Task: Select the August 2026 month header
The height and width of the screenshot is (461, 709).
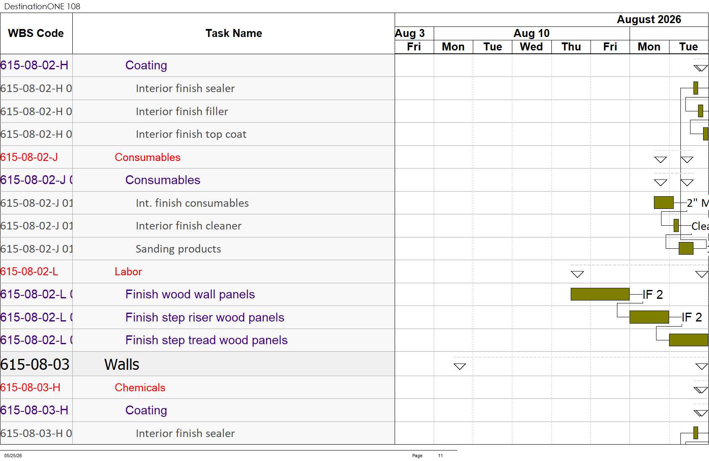Action: click(x=649, y=20)
